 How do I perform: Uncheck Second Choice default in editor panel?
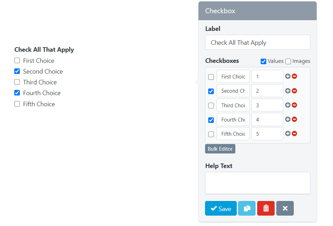211,91
